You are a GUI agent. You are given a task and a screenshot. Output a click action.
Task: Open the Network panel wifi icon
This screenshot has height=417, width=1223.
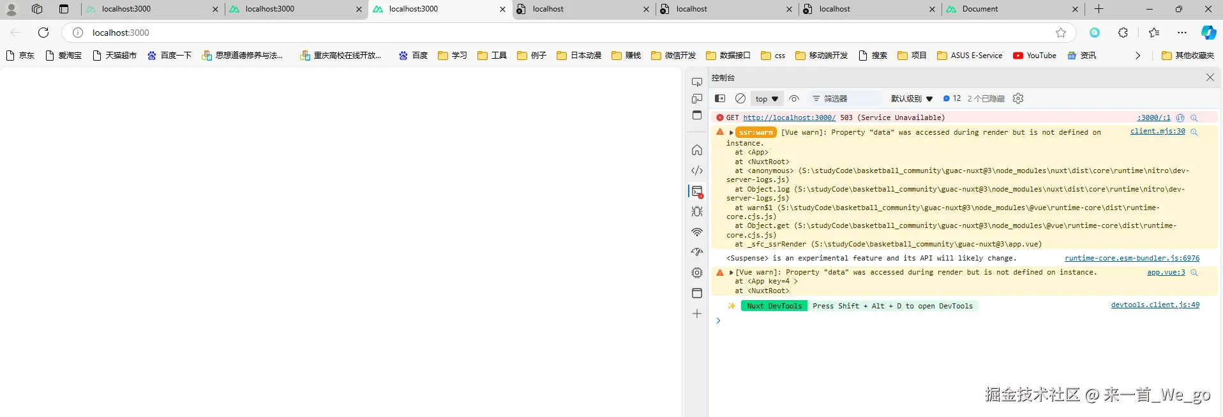tap(697, 232)
